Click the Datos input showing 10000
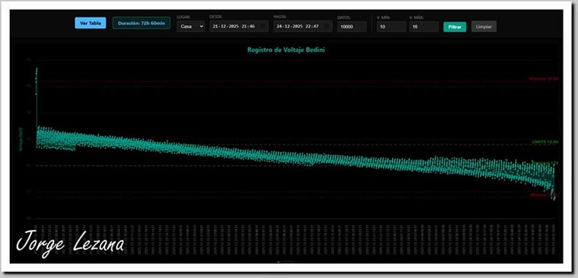The width and height of the screenshot is (578, 278). point(352,26)
